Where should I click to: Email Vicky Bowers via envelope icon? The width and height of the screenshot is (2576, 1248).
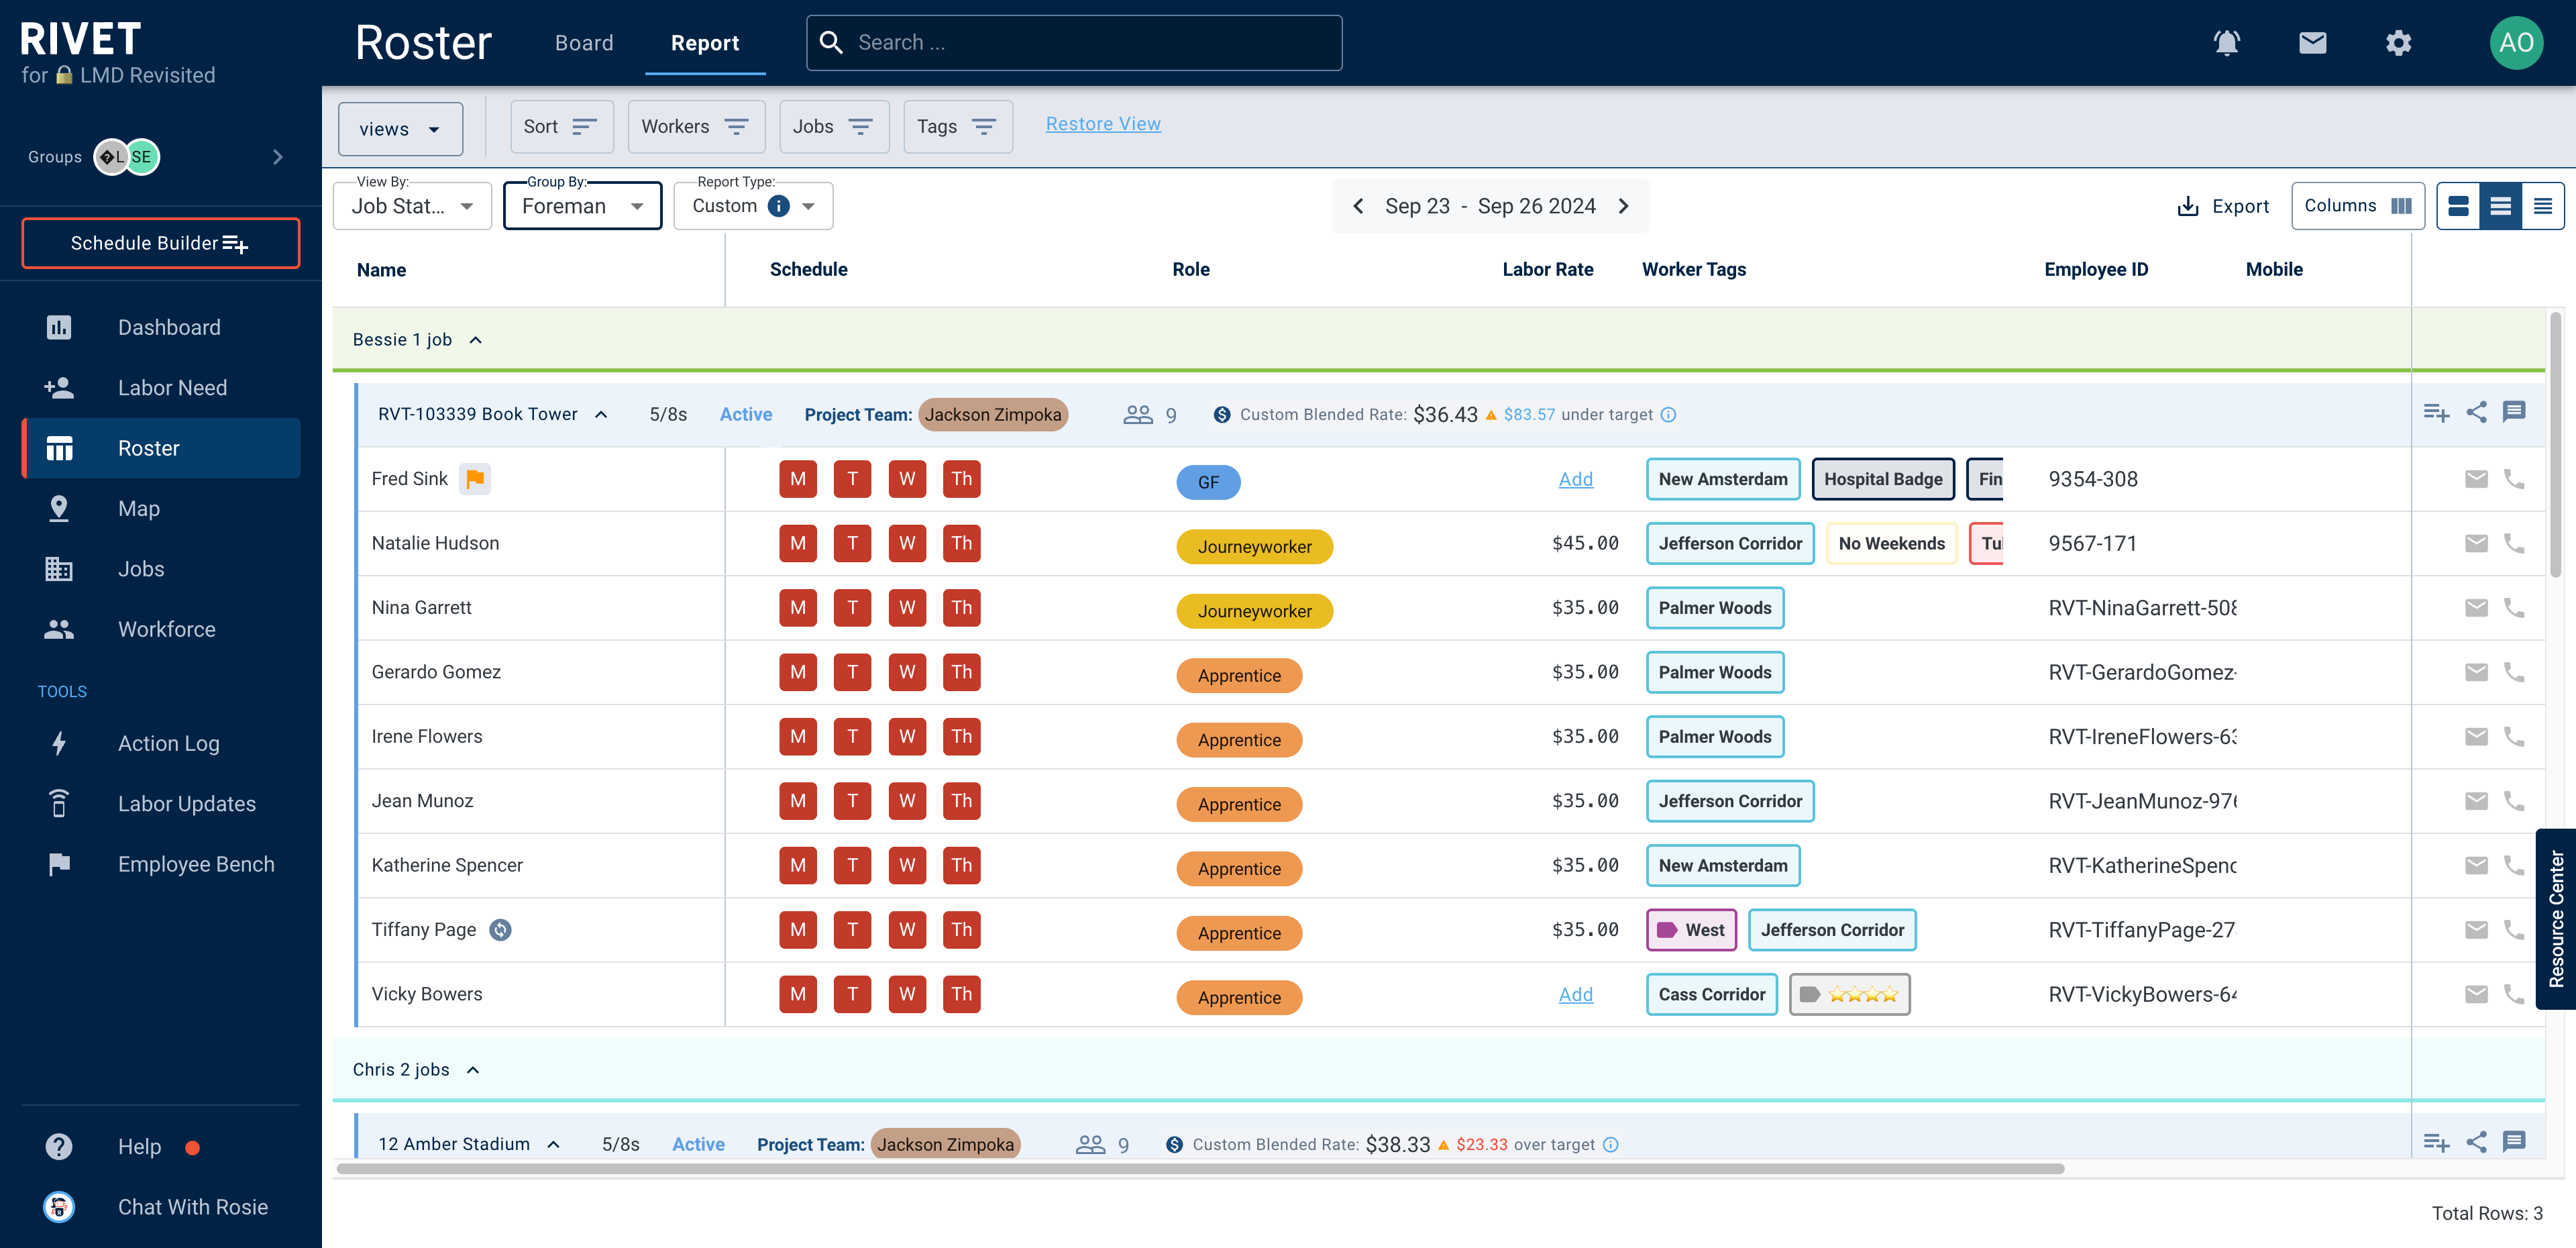[x=2475, y=994]
